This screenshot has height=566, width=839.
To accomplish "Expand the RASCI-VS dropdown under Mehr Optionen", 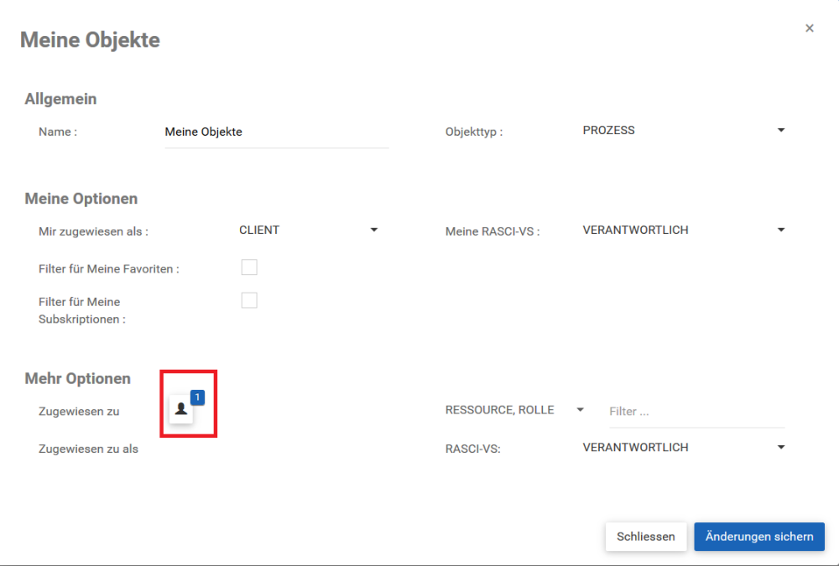I will point(684,447).
